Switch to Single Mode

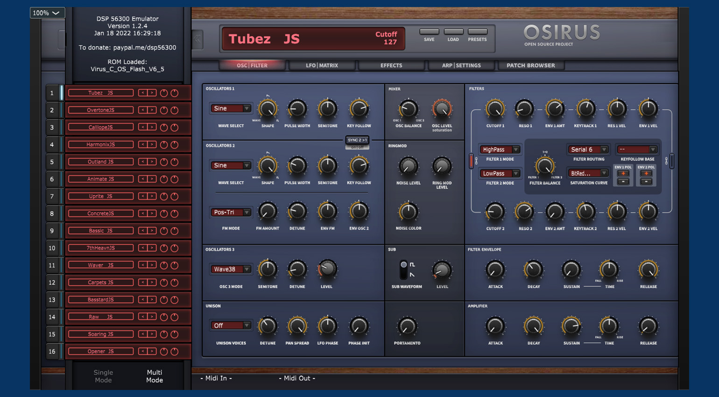(103, 376)
